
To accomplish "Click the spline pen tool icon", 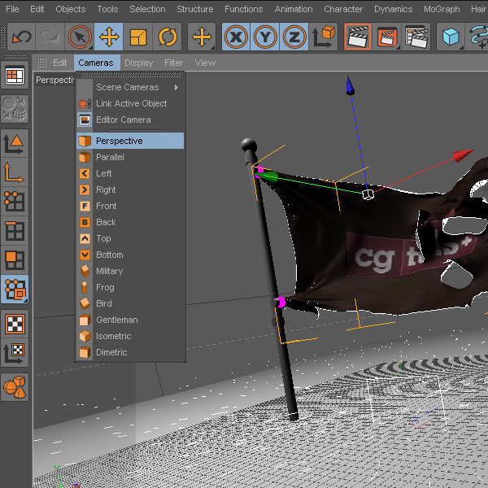I will pyautogui.click(x=477, y=37).
